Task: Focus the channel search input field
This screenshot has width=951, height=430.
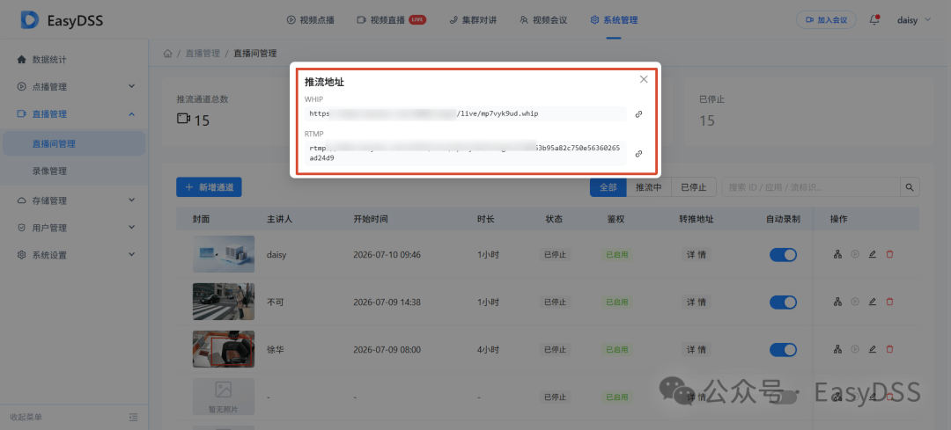Action: click(810, 187)
